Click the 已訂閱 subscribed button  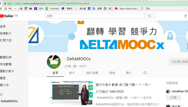[x=178, y=62]
